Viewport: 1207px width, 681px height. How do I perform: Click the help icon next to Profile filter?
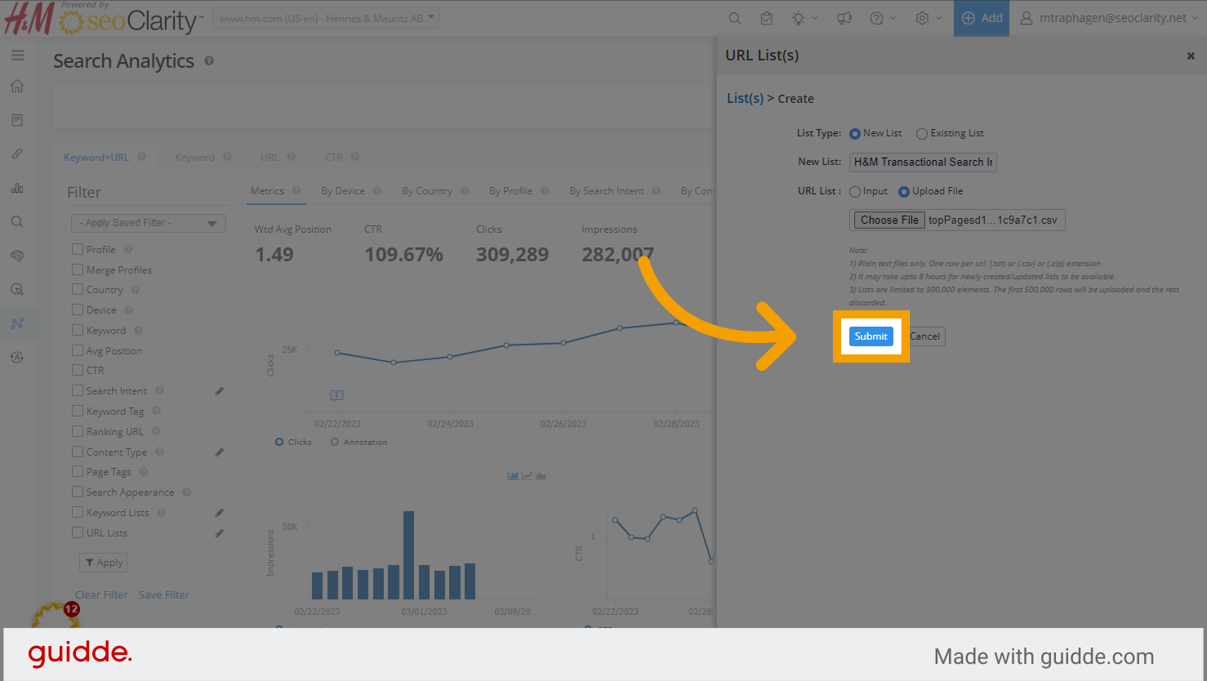[128, 249]
